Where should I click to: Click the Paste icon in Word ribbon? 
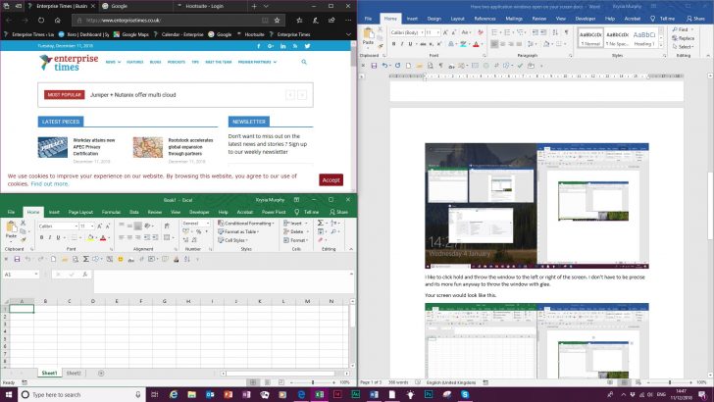(x=369, y=38)
